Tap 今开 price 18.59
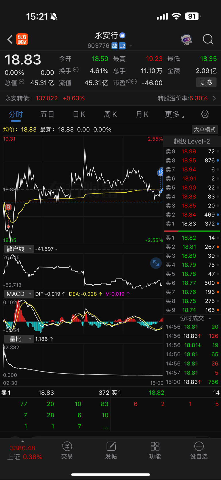 pyautogui.click(x=100, y=59)
